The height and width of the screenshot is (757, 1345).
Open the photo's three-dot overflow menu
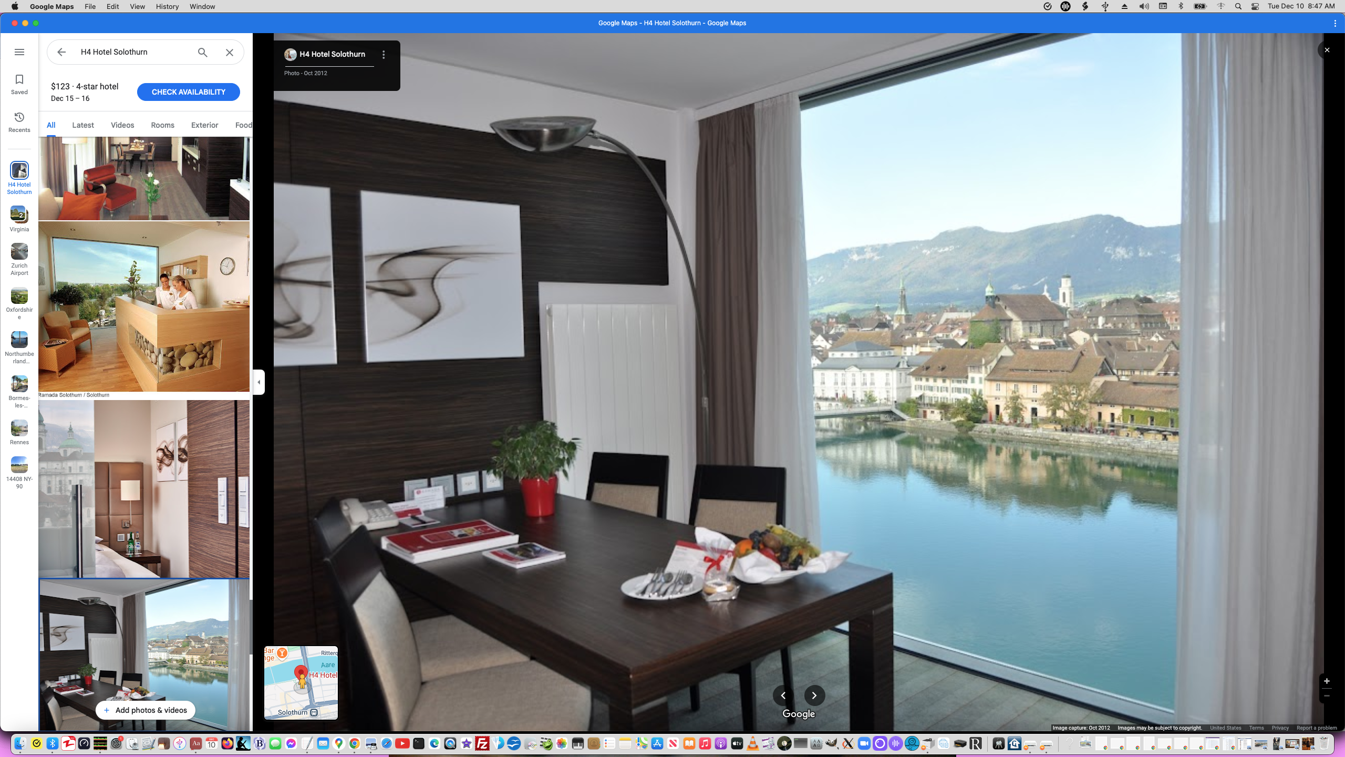coord(383,54)
